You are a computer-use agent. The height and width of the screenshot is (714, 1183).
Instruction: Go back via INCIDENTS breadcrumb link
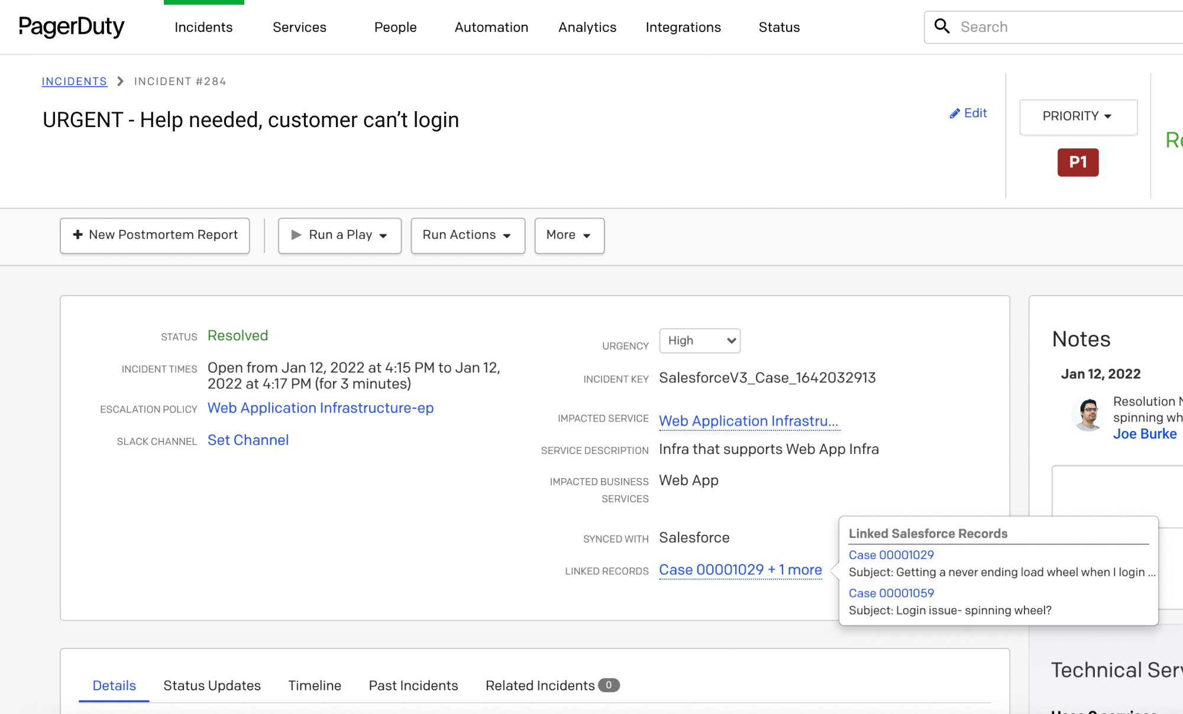75,82
